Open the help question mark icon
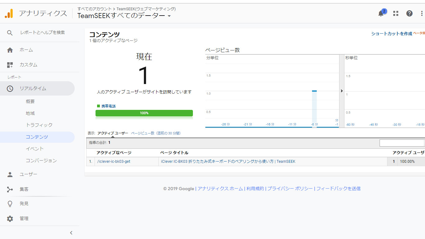Image resolution: width=425 pixels, height=239 pixels. (x=409, y=13)
